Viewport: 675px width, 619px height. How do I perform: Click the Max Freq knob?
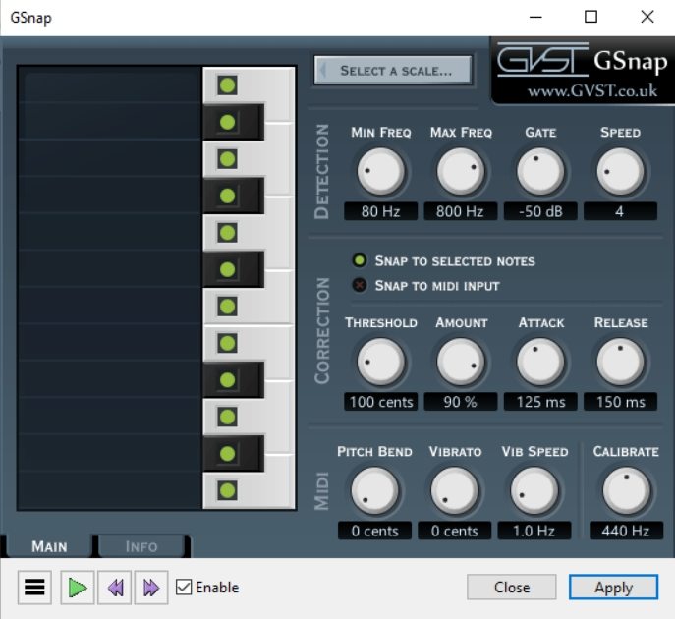[461, 171]
